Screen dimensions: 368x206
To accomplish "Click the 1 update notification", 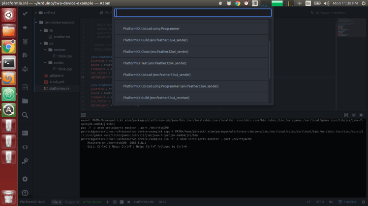I will [347, 202].
